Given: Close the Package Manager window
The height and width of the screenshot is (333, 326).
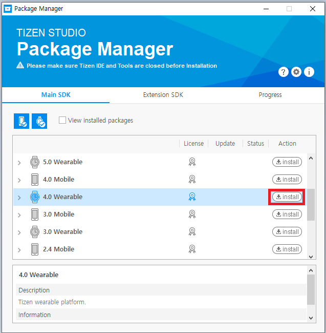Looking at the screenshot, I should pos(313,9).
